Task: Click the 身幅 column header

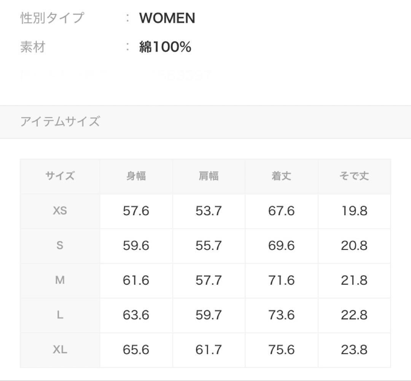Action: [x=136, y=176]
